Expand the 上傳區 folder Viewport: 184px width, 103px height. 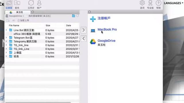pyautogui.click(x=6, y=53)
